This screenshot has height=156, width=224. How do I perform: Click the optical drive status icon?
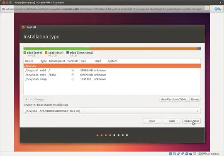(174, 154)
